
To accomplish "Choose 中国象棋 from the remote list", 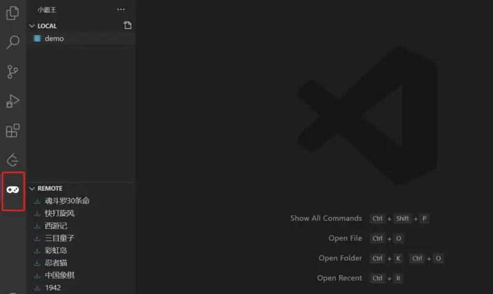I will tap(59, 275).
